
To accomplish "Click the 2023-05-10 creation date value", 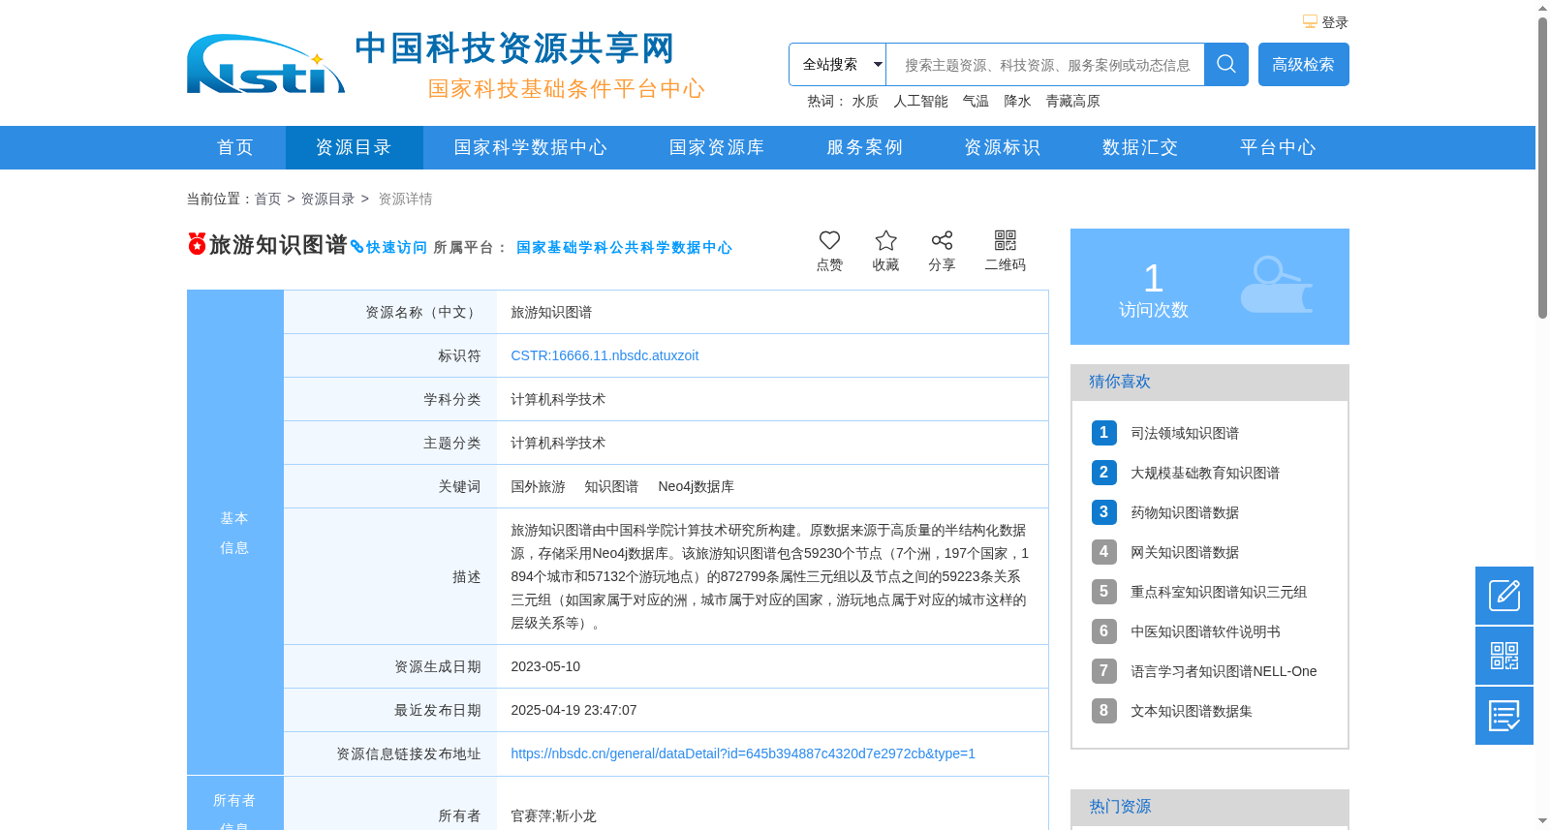I will 545,666.
